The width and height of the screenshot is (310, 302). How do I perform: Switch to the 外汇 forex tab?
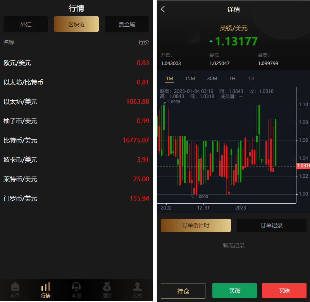tap(26, 24)
